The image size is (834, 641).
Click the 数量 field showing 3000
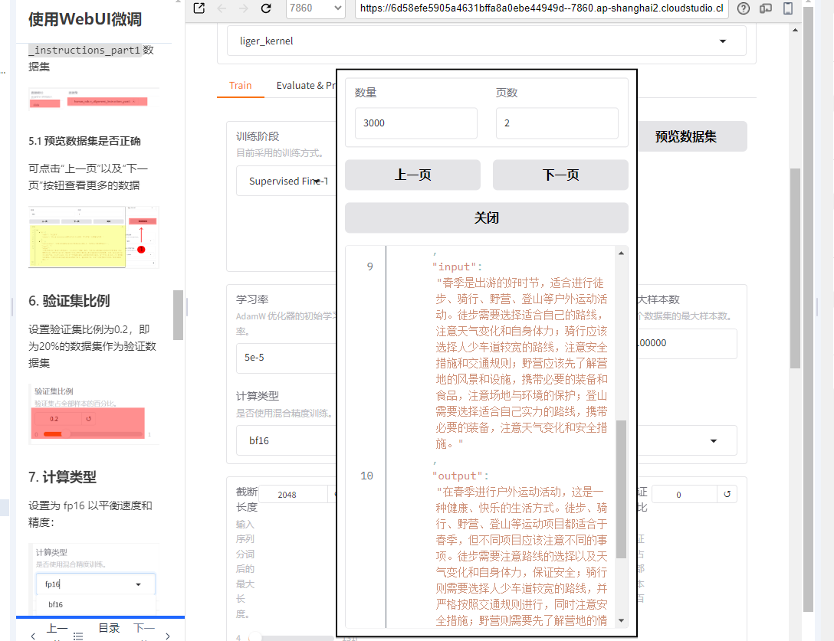coord(416,123)
